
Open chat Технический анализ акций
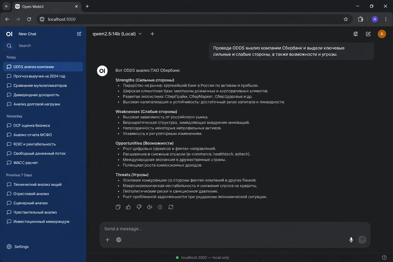[x=43, y=184]
